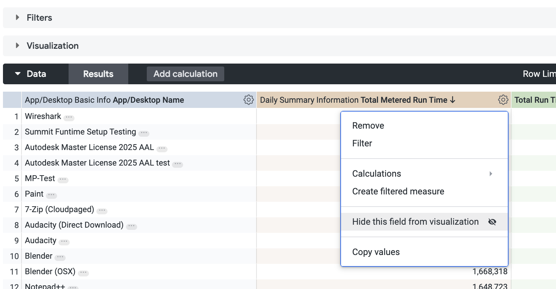Open ellipsis menu for Audacity (Direct Download)
This screenshot has width=556, height=289.
131,226
